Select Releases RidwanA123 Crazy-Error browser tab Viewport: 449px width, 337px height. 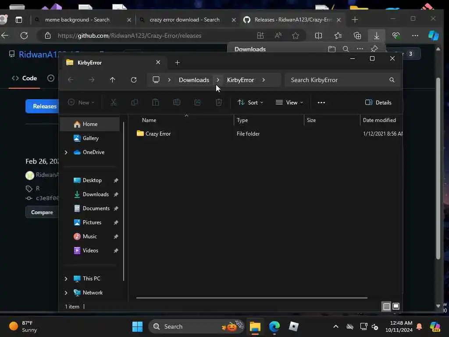click(293, 20)
